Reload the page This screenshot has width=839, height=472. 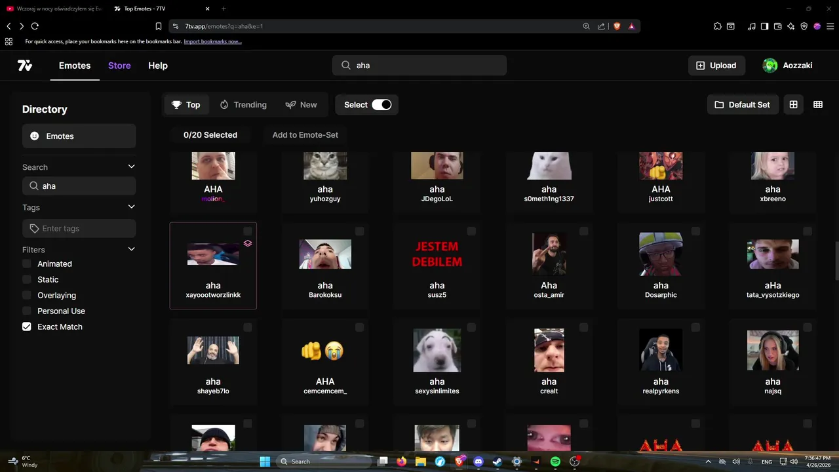[x=35, y=26]
